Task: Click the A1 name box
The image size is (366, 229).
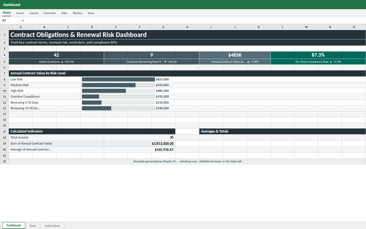Action: [10, 20]
